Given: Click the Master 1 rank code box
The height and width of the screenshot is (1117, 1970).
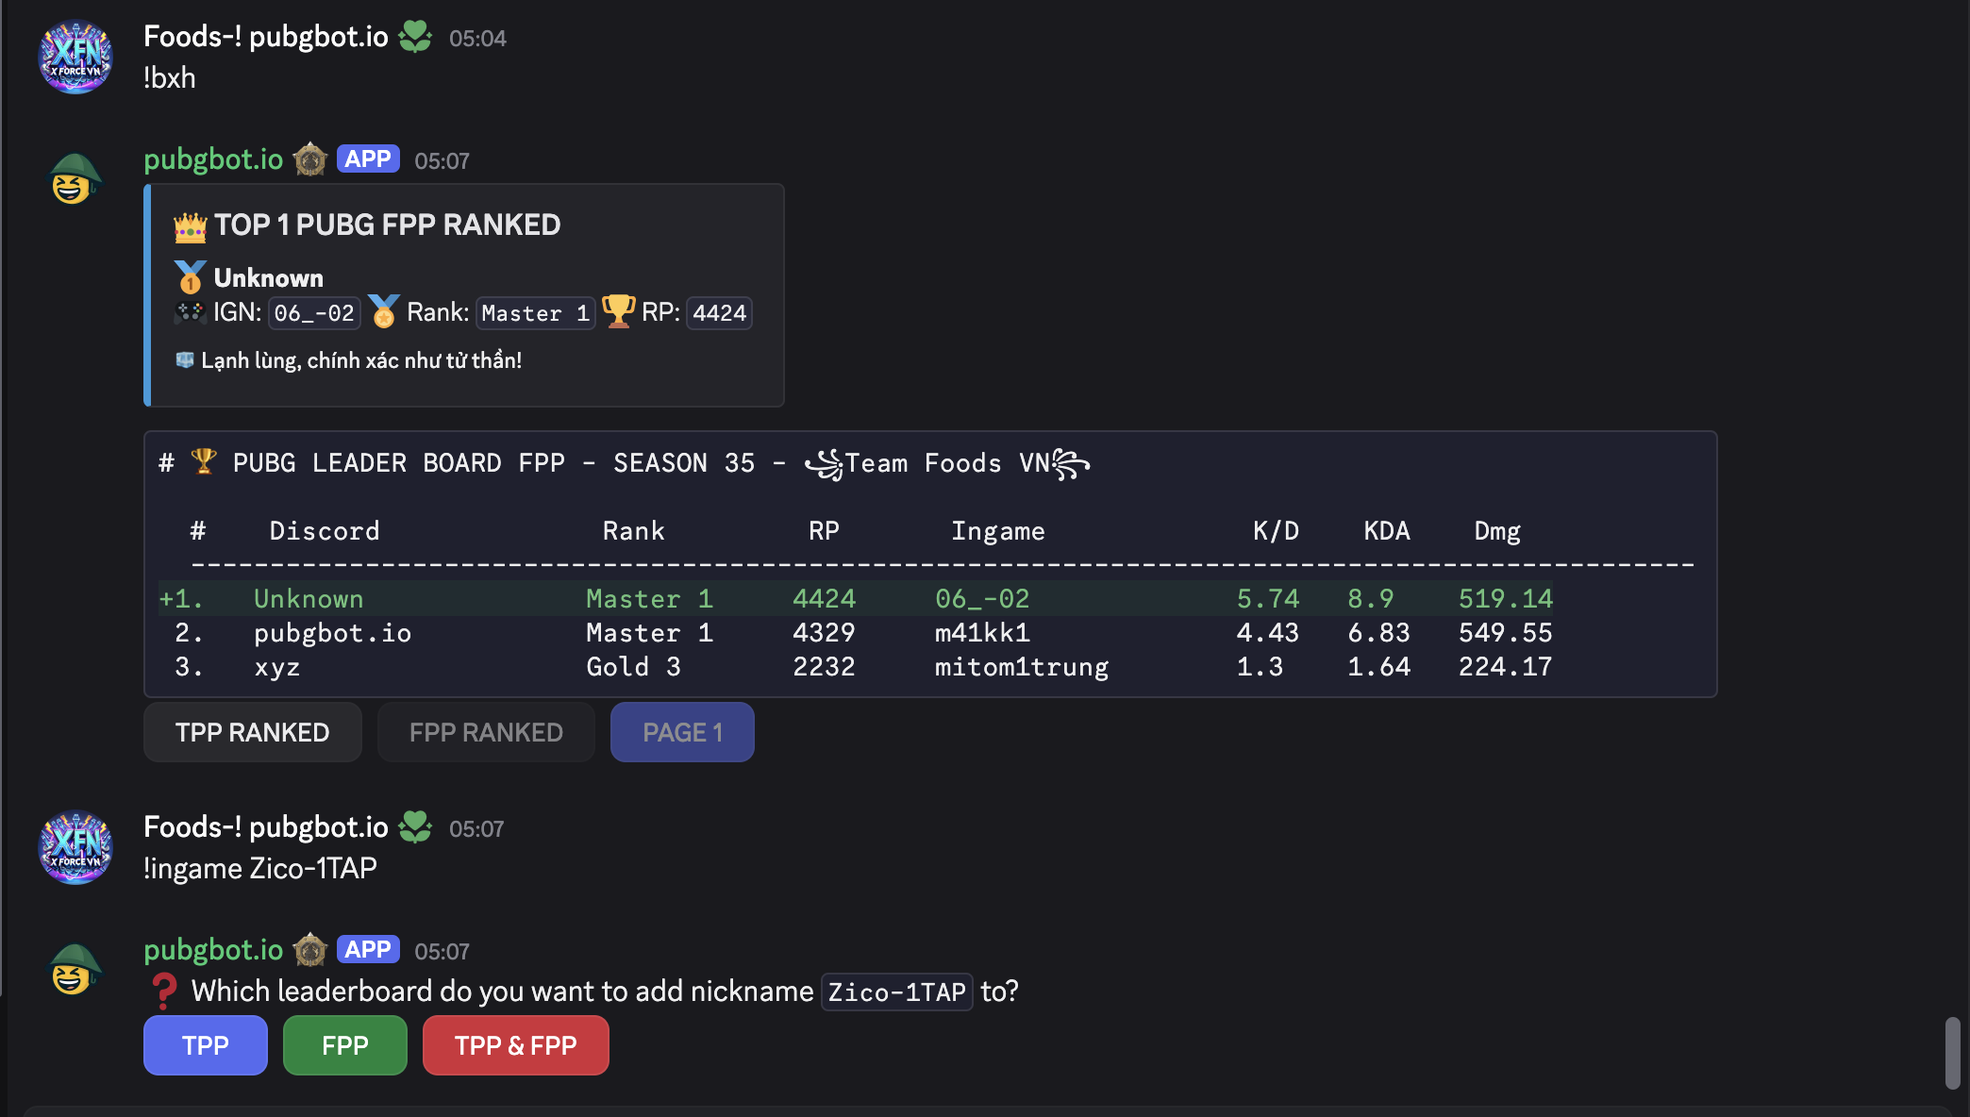Looking at the screenshot, I should 535,313.
